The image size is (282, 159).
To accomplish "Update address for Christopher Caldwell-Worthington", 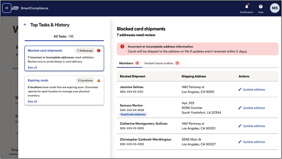I will (252, 142).
